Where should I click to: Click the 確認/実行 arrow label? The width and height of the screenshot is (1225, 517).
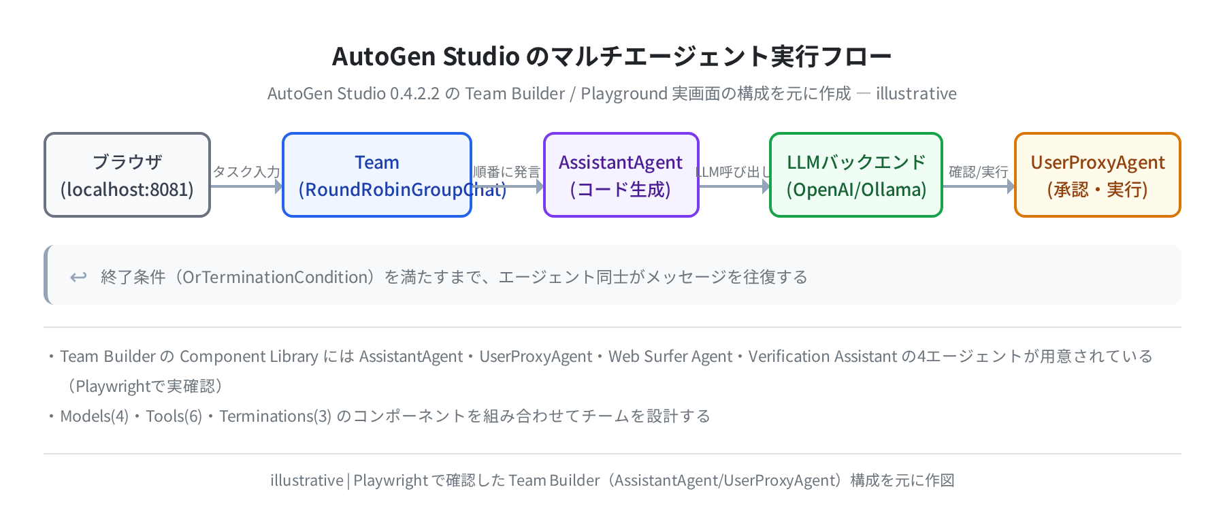coord(979,171)
